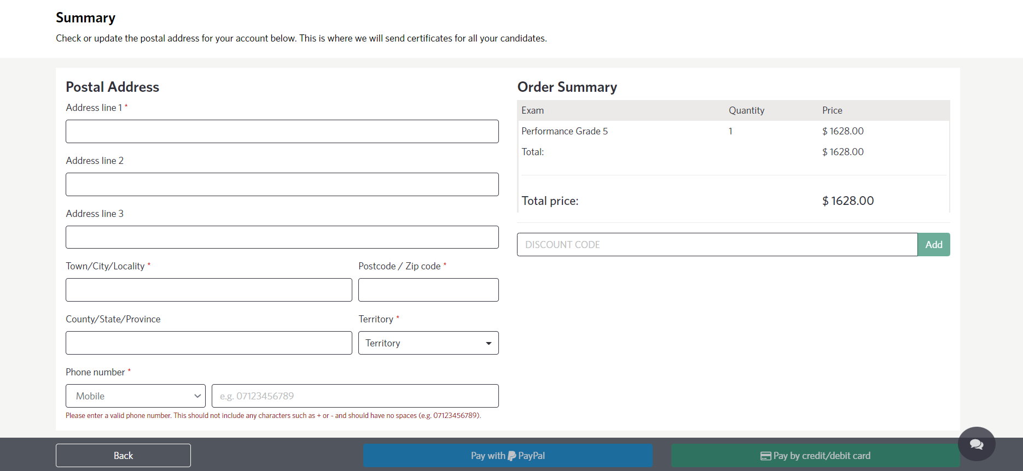Click the PayPal logo icon
The image size is (1023, 471).
point(512,456)
